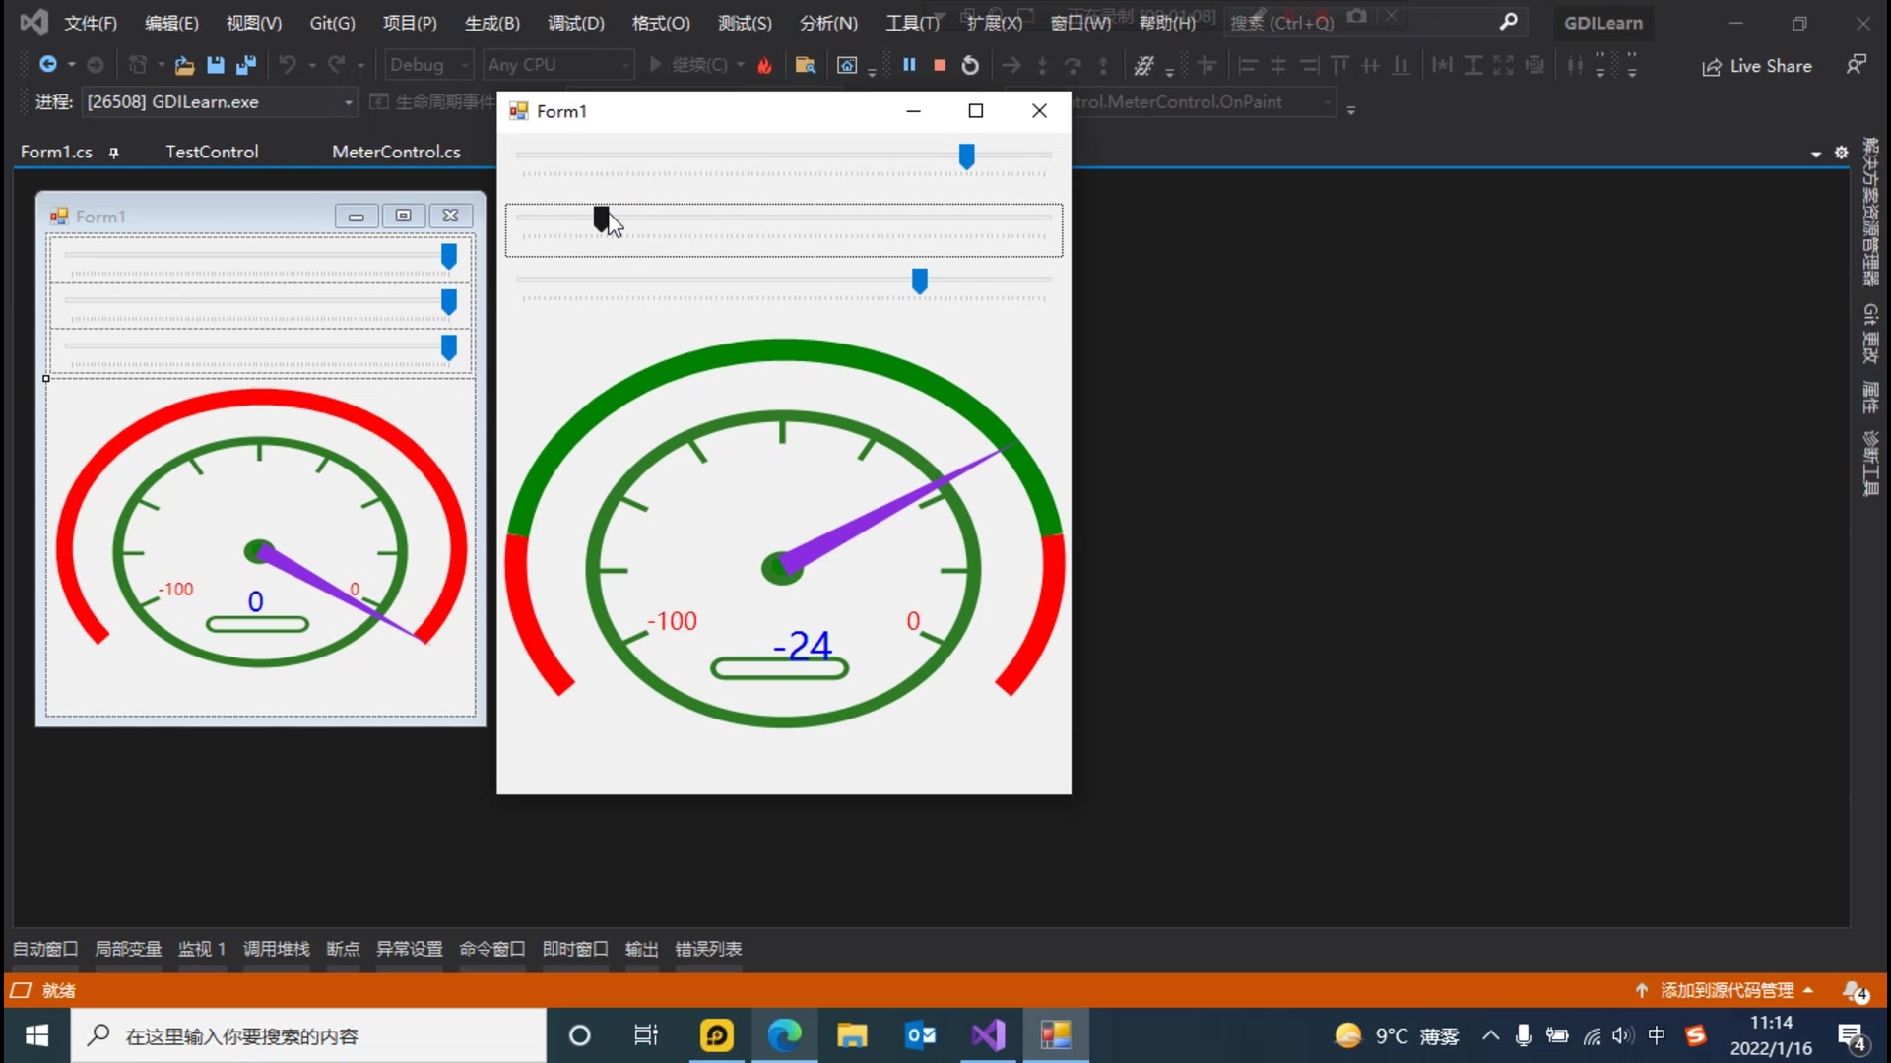Click the Restart debugging icon
Screen dimensions: 1891x1063
pos(970,65)
